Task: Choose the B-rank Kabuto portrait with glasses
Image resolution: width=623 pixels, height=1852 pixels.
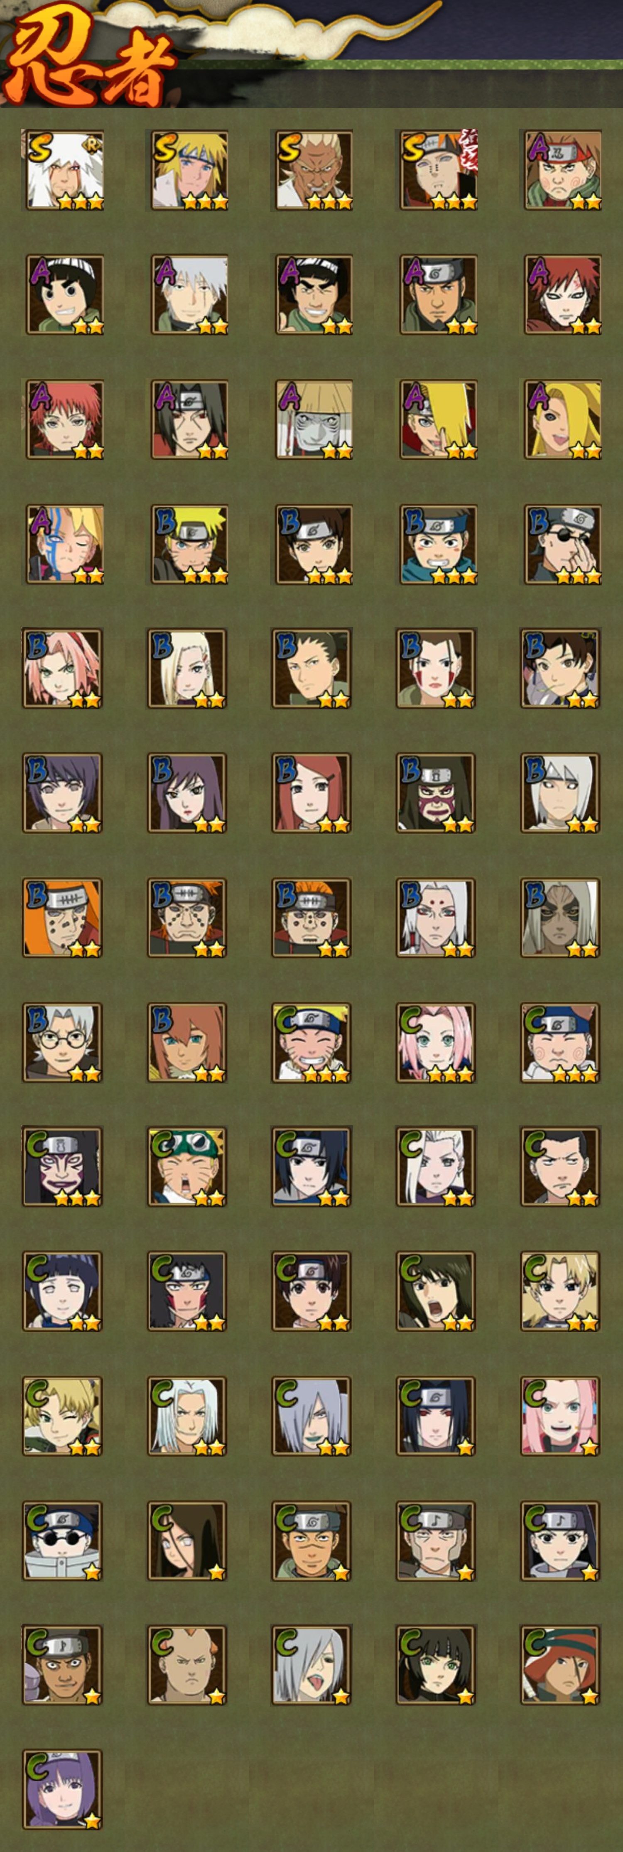Action: coord(62,1042)
